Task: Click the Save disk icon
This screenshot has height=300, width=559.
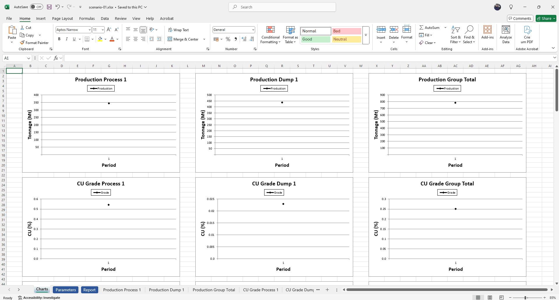Action: pos(49,7)
